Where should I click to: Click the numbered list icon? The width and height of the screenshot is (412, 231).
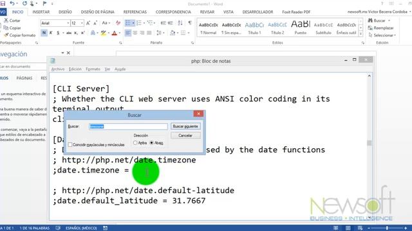coord(139,23)
